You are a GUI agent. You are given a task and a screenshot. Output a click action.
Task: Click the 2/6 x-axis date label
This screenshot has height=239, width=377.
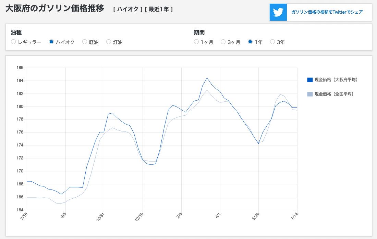tap(179, 215)
